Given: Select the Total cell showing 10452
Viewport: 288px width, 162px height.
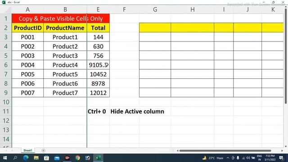Looking at the screenshot, I should coord(98,74).
